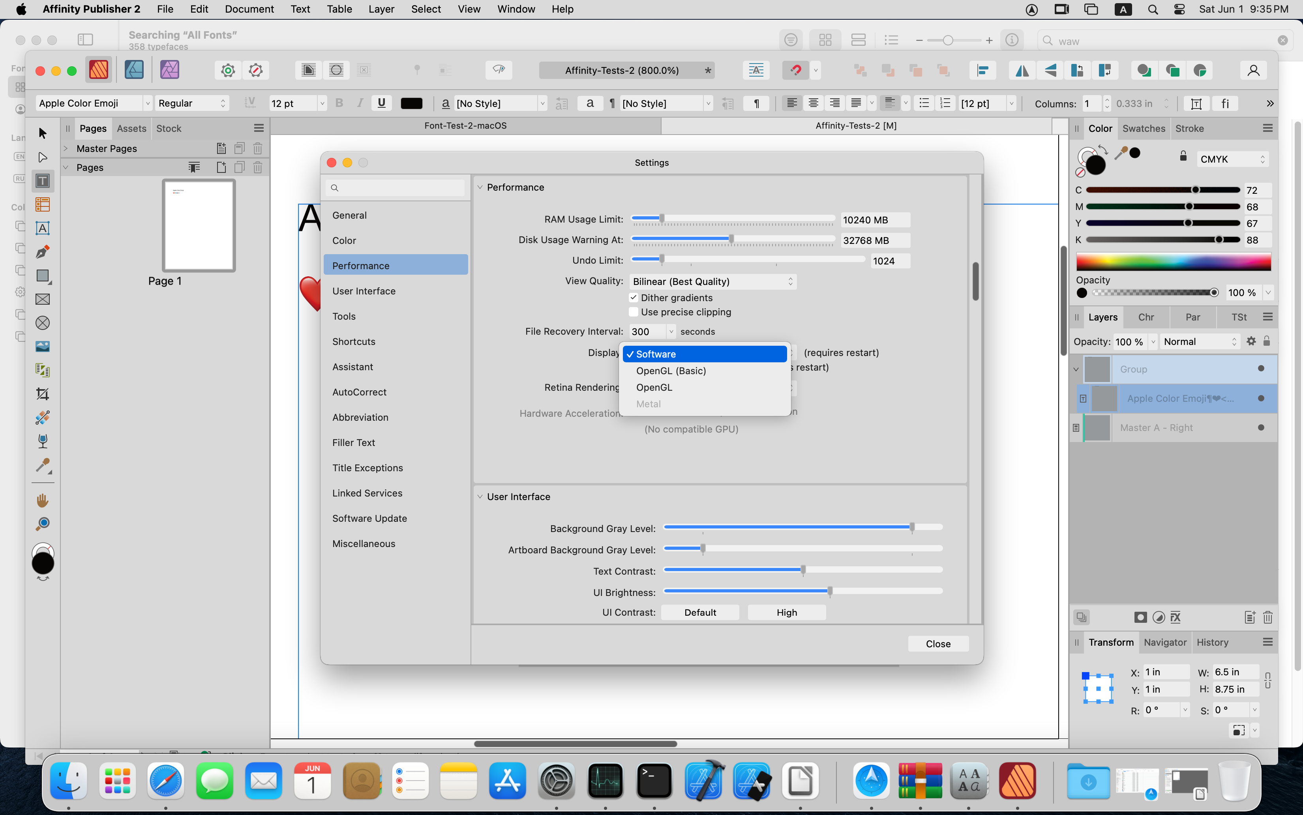Select the Move tool arrow
This screenshot has width=1303, height=815.
pos(43,133)
